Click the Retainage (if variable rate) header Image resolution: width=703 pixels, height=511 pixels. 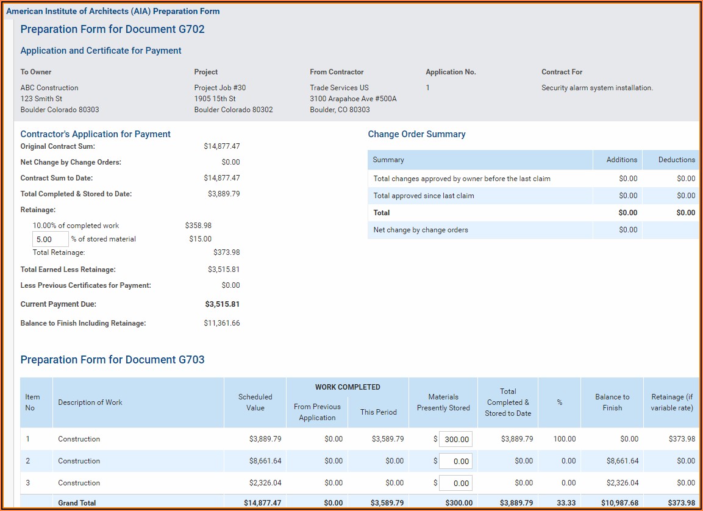672,402
